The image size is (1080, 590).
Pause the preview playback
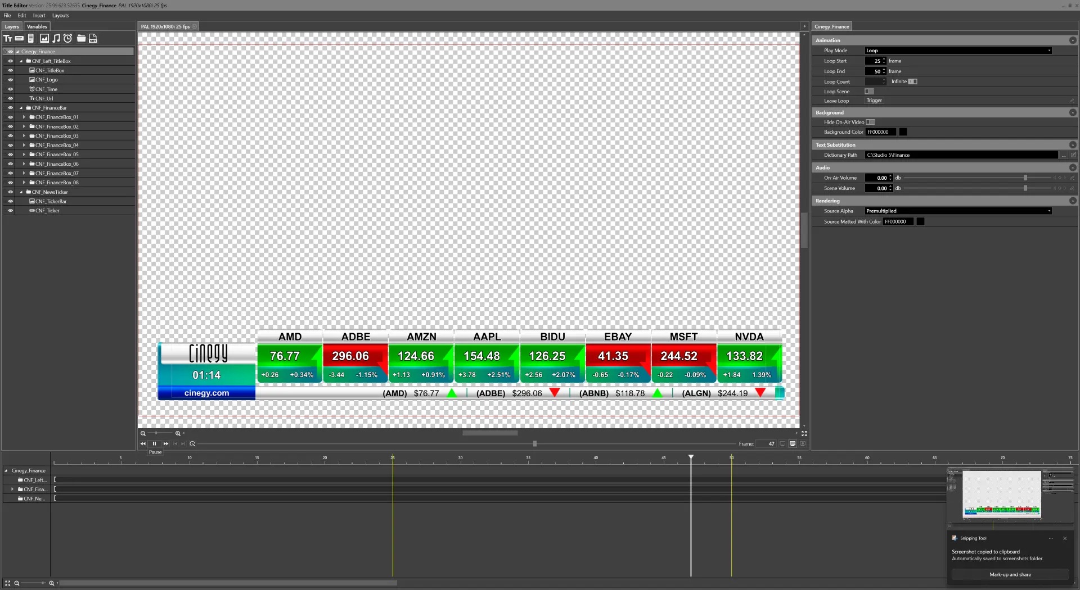tap(154, 444)
